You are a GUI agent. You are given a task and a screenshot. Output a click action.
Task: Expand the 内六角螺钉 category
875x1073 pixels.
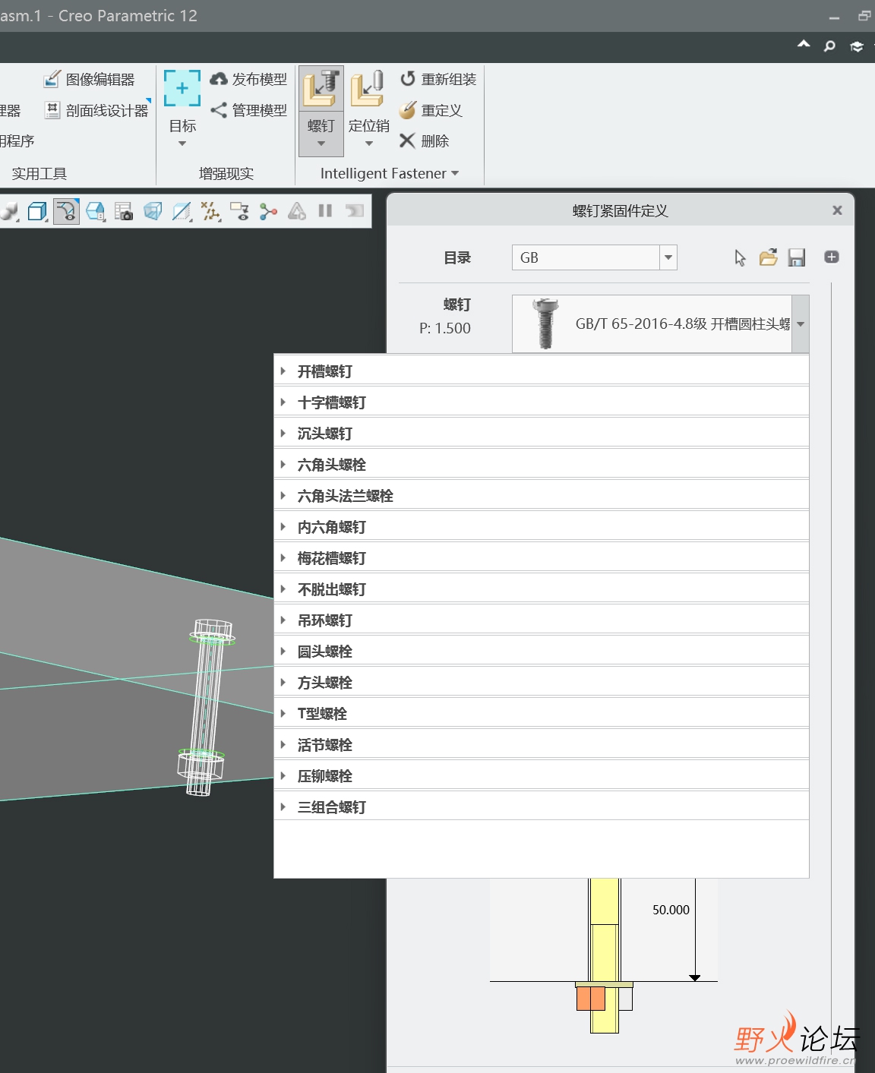tap(283, 527)
